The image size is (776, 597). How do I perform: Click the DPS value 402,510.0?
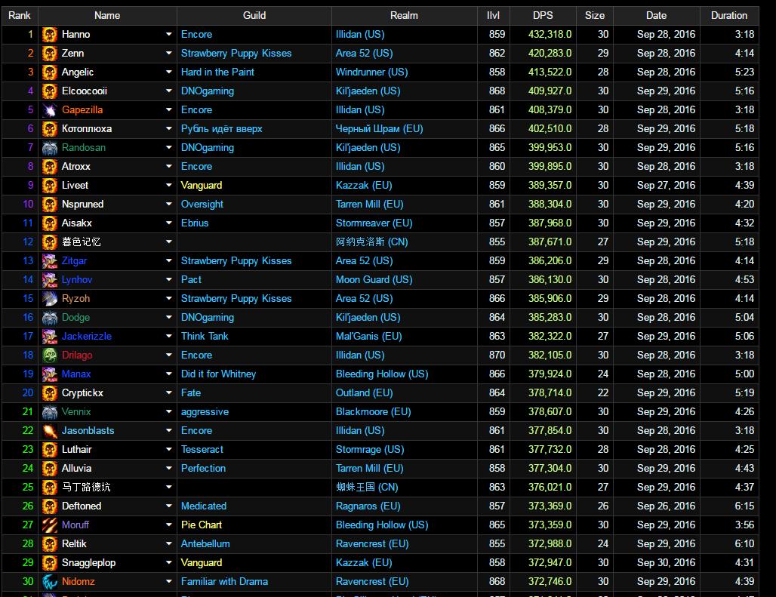click(550, 129)
